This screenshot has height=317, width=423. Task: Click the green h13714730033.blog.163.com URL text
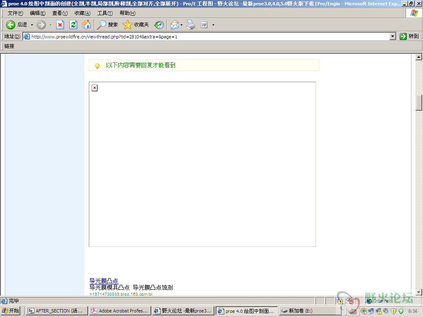click(x=121, y=294)
